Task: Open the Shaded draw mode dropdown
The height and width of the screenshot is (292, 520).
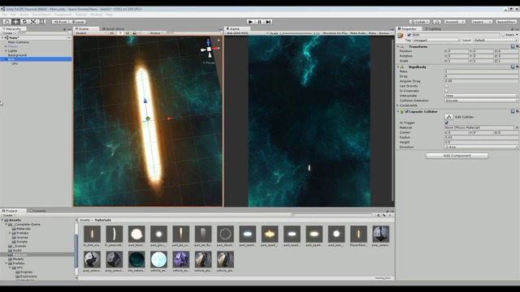Action: click(x=90, y=33)
